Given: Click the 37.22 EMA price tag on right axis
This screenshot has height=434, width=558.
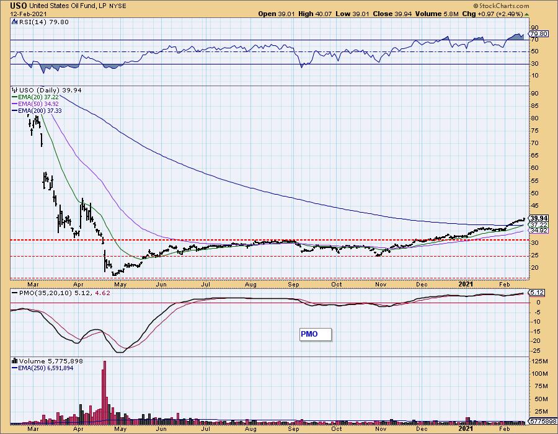Looking at the screenshot, I should pos(538,225).
